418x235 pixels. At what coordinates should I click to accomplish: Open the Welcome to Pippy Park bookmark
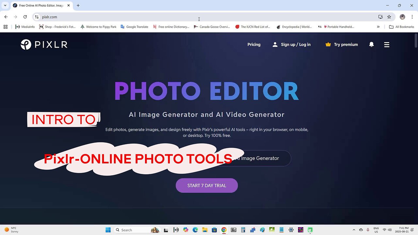tap(98, 27)
